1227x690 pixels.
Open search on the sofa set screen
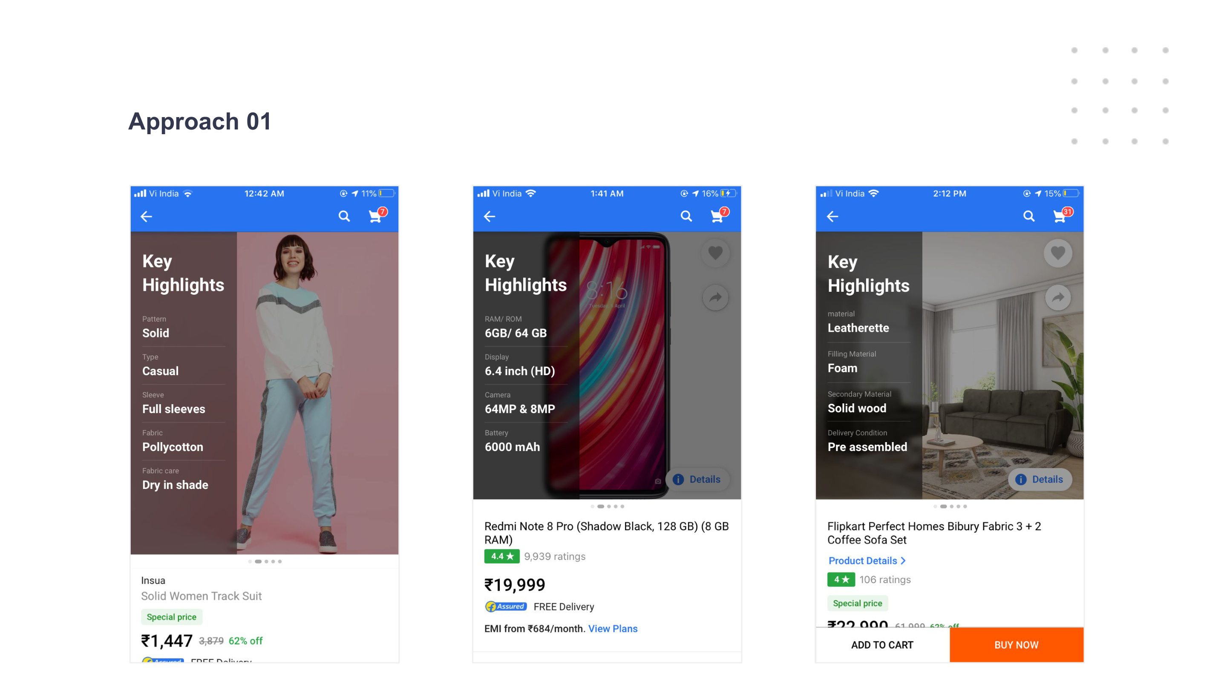coord(1029,217)
